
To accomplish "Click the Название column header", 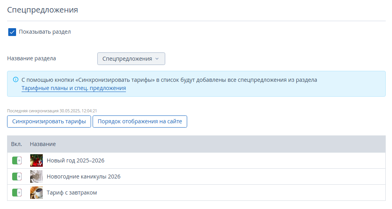I will pyautogui.click(x=43, y=144).
